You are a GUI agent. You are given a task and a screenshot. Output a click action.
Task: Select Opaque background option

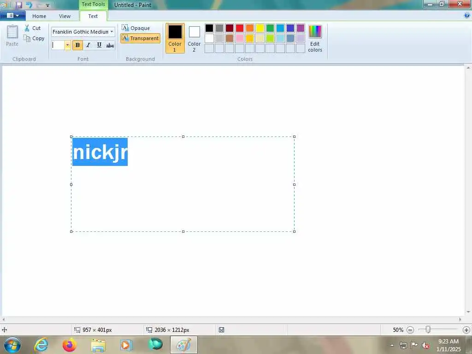136,28
